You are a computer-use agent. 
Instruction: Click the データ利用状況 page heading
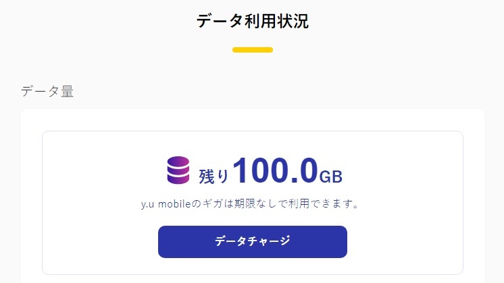click(253, 22)
